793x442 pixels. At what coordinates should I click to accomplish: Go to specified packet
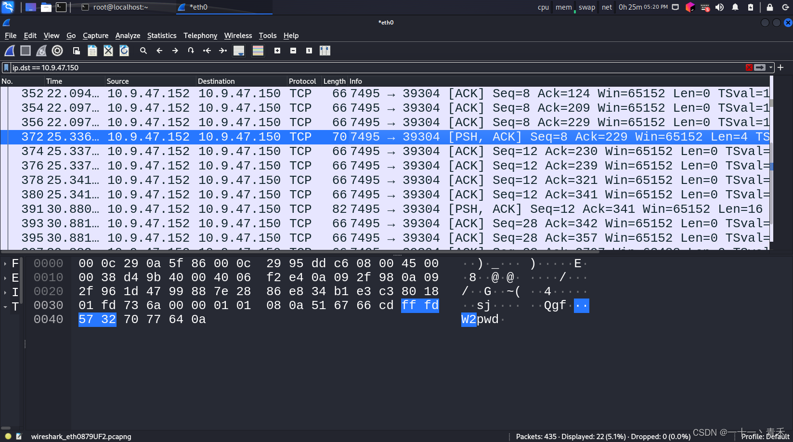tap(191, 51)
